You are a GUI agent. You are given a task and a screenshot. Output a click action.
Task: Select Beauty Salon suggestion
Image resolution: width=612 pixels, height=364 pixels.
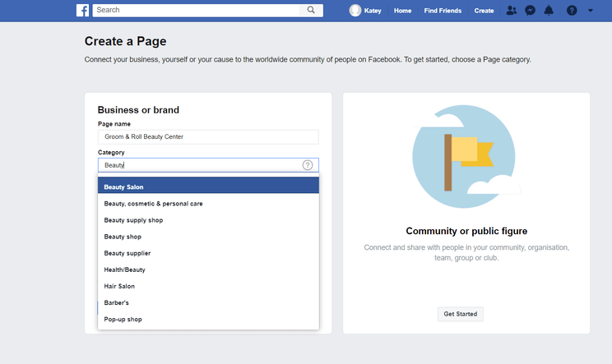coord(208,187)
